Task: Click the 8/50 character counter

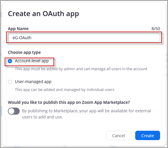Action: coord(156,29)
